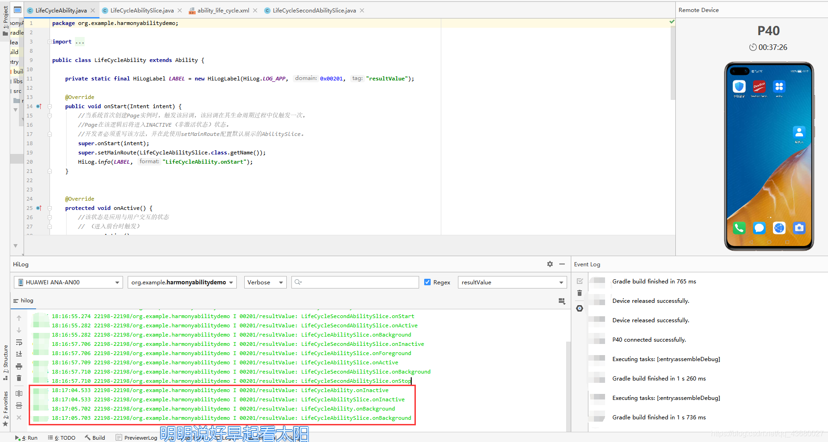Viewport: 828px width, 442px height.
Task: Expand the folded import statements
Action: 49,42
